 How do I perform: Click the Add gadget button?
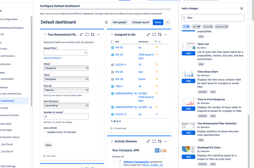(119, 22)
